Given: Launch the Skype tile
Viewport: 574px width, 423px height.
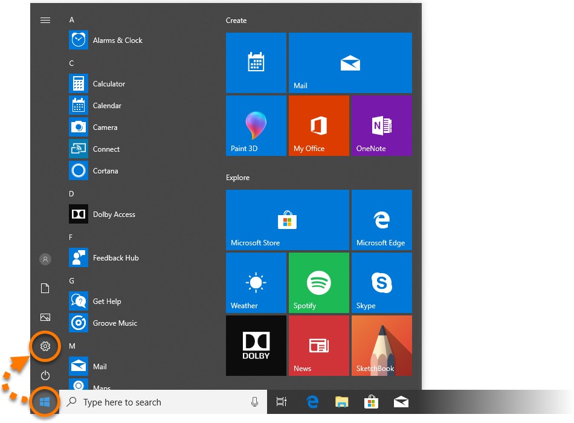Looking at the screenshot, I should (381, 282).
